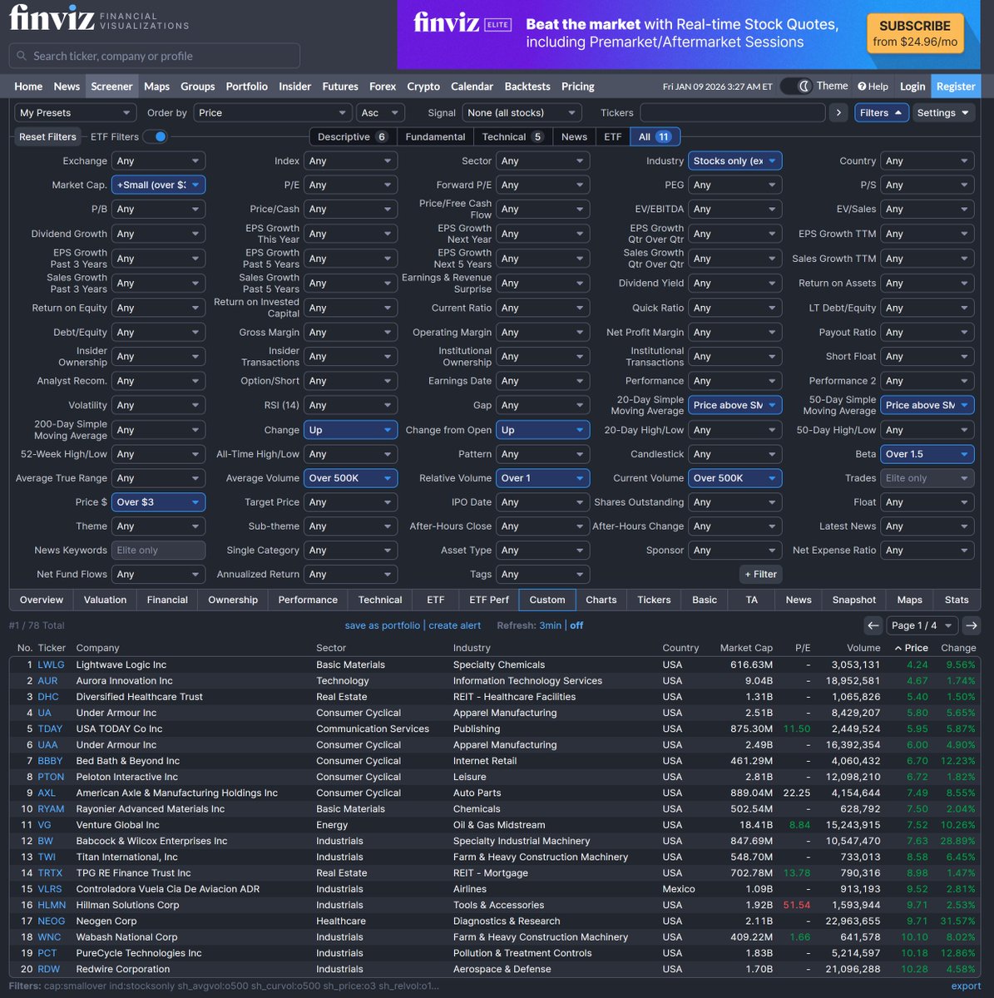Screen dimensions: 994x998
Task: Open the PTON ticker link
Action: (51, 777)
